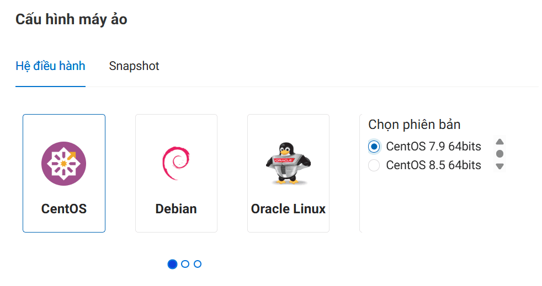542x286 pixels.
Task: Select CentOS 7.9 64bits radio button
Action: click(374, 147)
